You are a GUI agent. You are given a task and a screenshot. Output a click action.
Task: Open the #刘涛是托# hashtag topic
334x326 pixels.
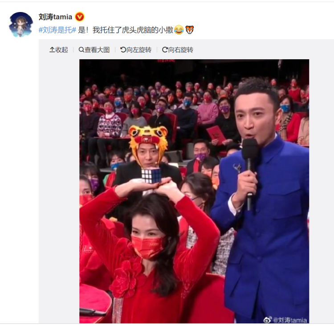tap(57, 30)
